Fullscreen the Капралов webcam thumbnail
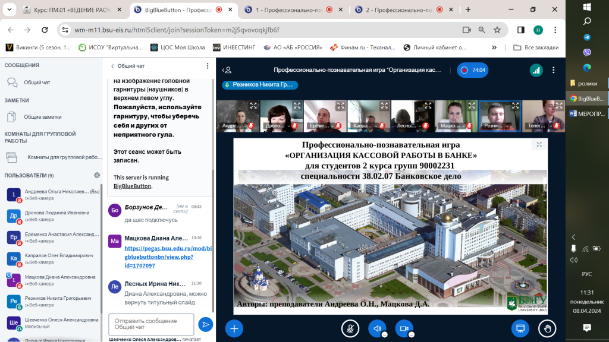The width and height of the screenshot is (609, 342). pyautogui.click(x=384, y=106)
